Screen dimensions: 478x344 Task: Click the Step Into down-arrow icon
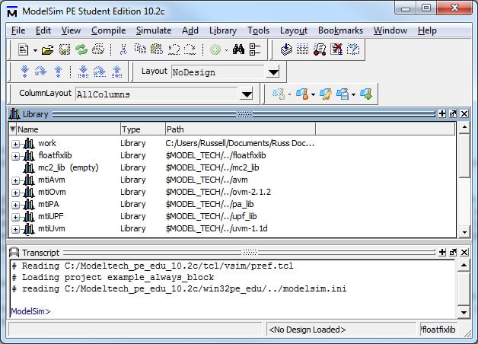pos(24,72)
